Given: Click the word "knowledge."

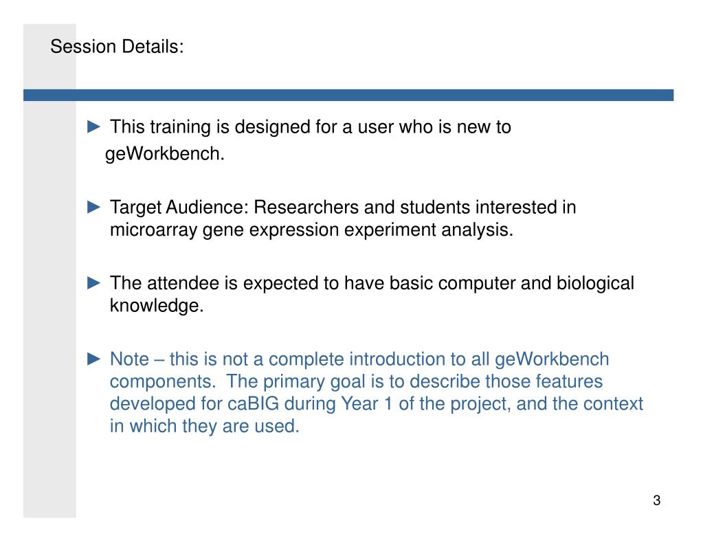Looking at the screenshot, I should tap(157, 306).
